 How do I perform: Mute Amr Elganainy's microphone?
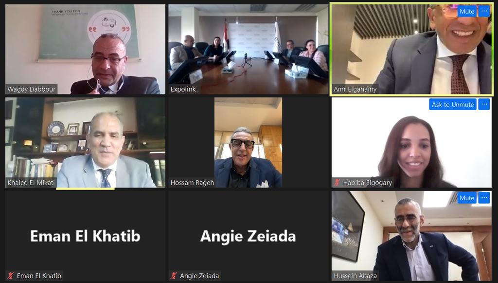467,12
